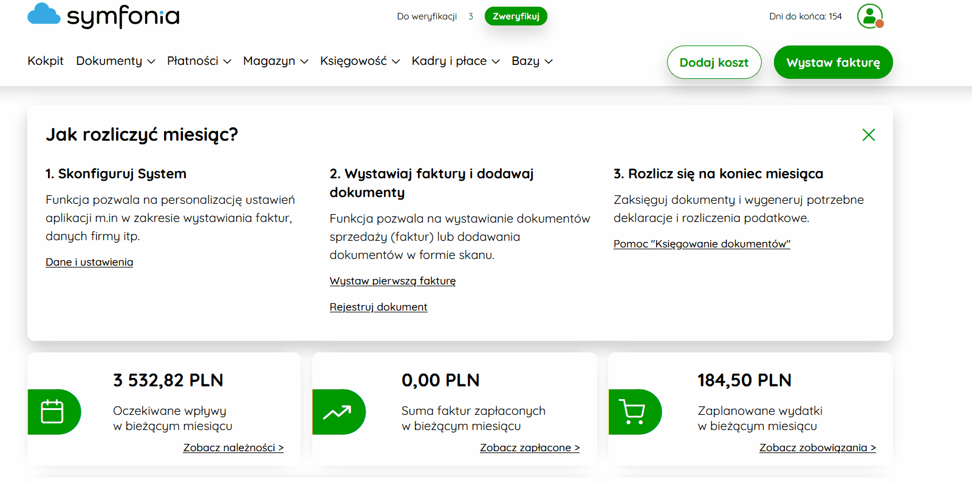Click the shopping cart icon for planned expenses
This screenshot has width=972, height=484.
633,412
